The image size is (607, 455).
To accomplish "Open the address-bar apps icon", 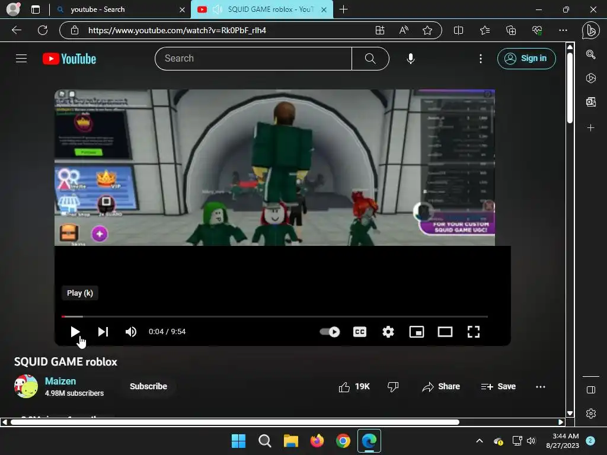I will pos(380,30).
